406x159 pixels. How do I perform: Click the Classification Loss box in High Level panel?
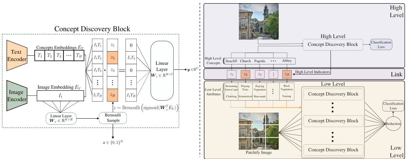pos(381,45)
